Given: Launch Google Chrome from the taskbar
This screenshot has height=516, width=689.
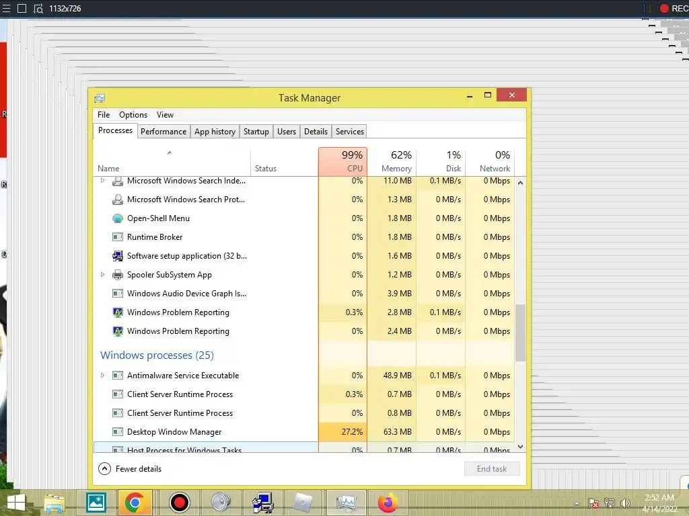Looking at the screenshot, I should pos(135,503).
